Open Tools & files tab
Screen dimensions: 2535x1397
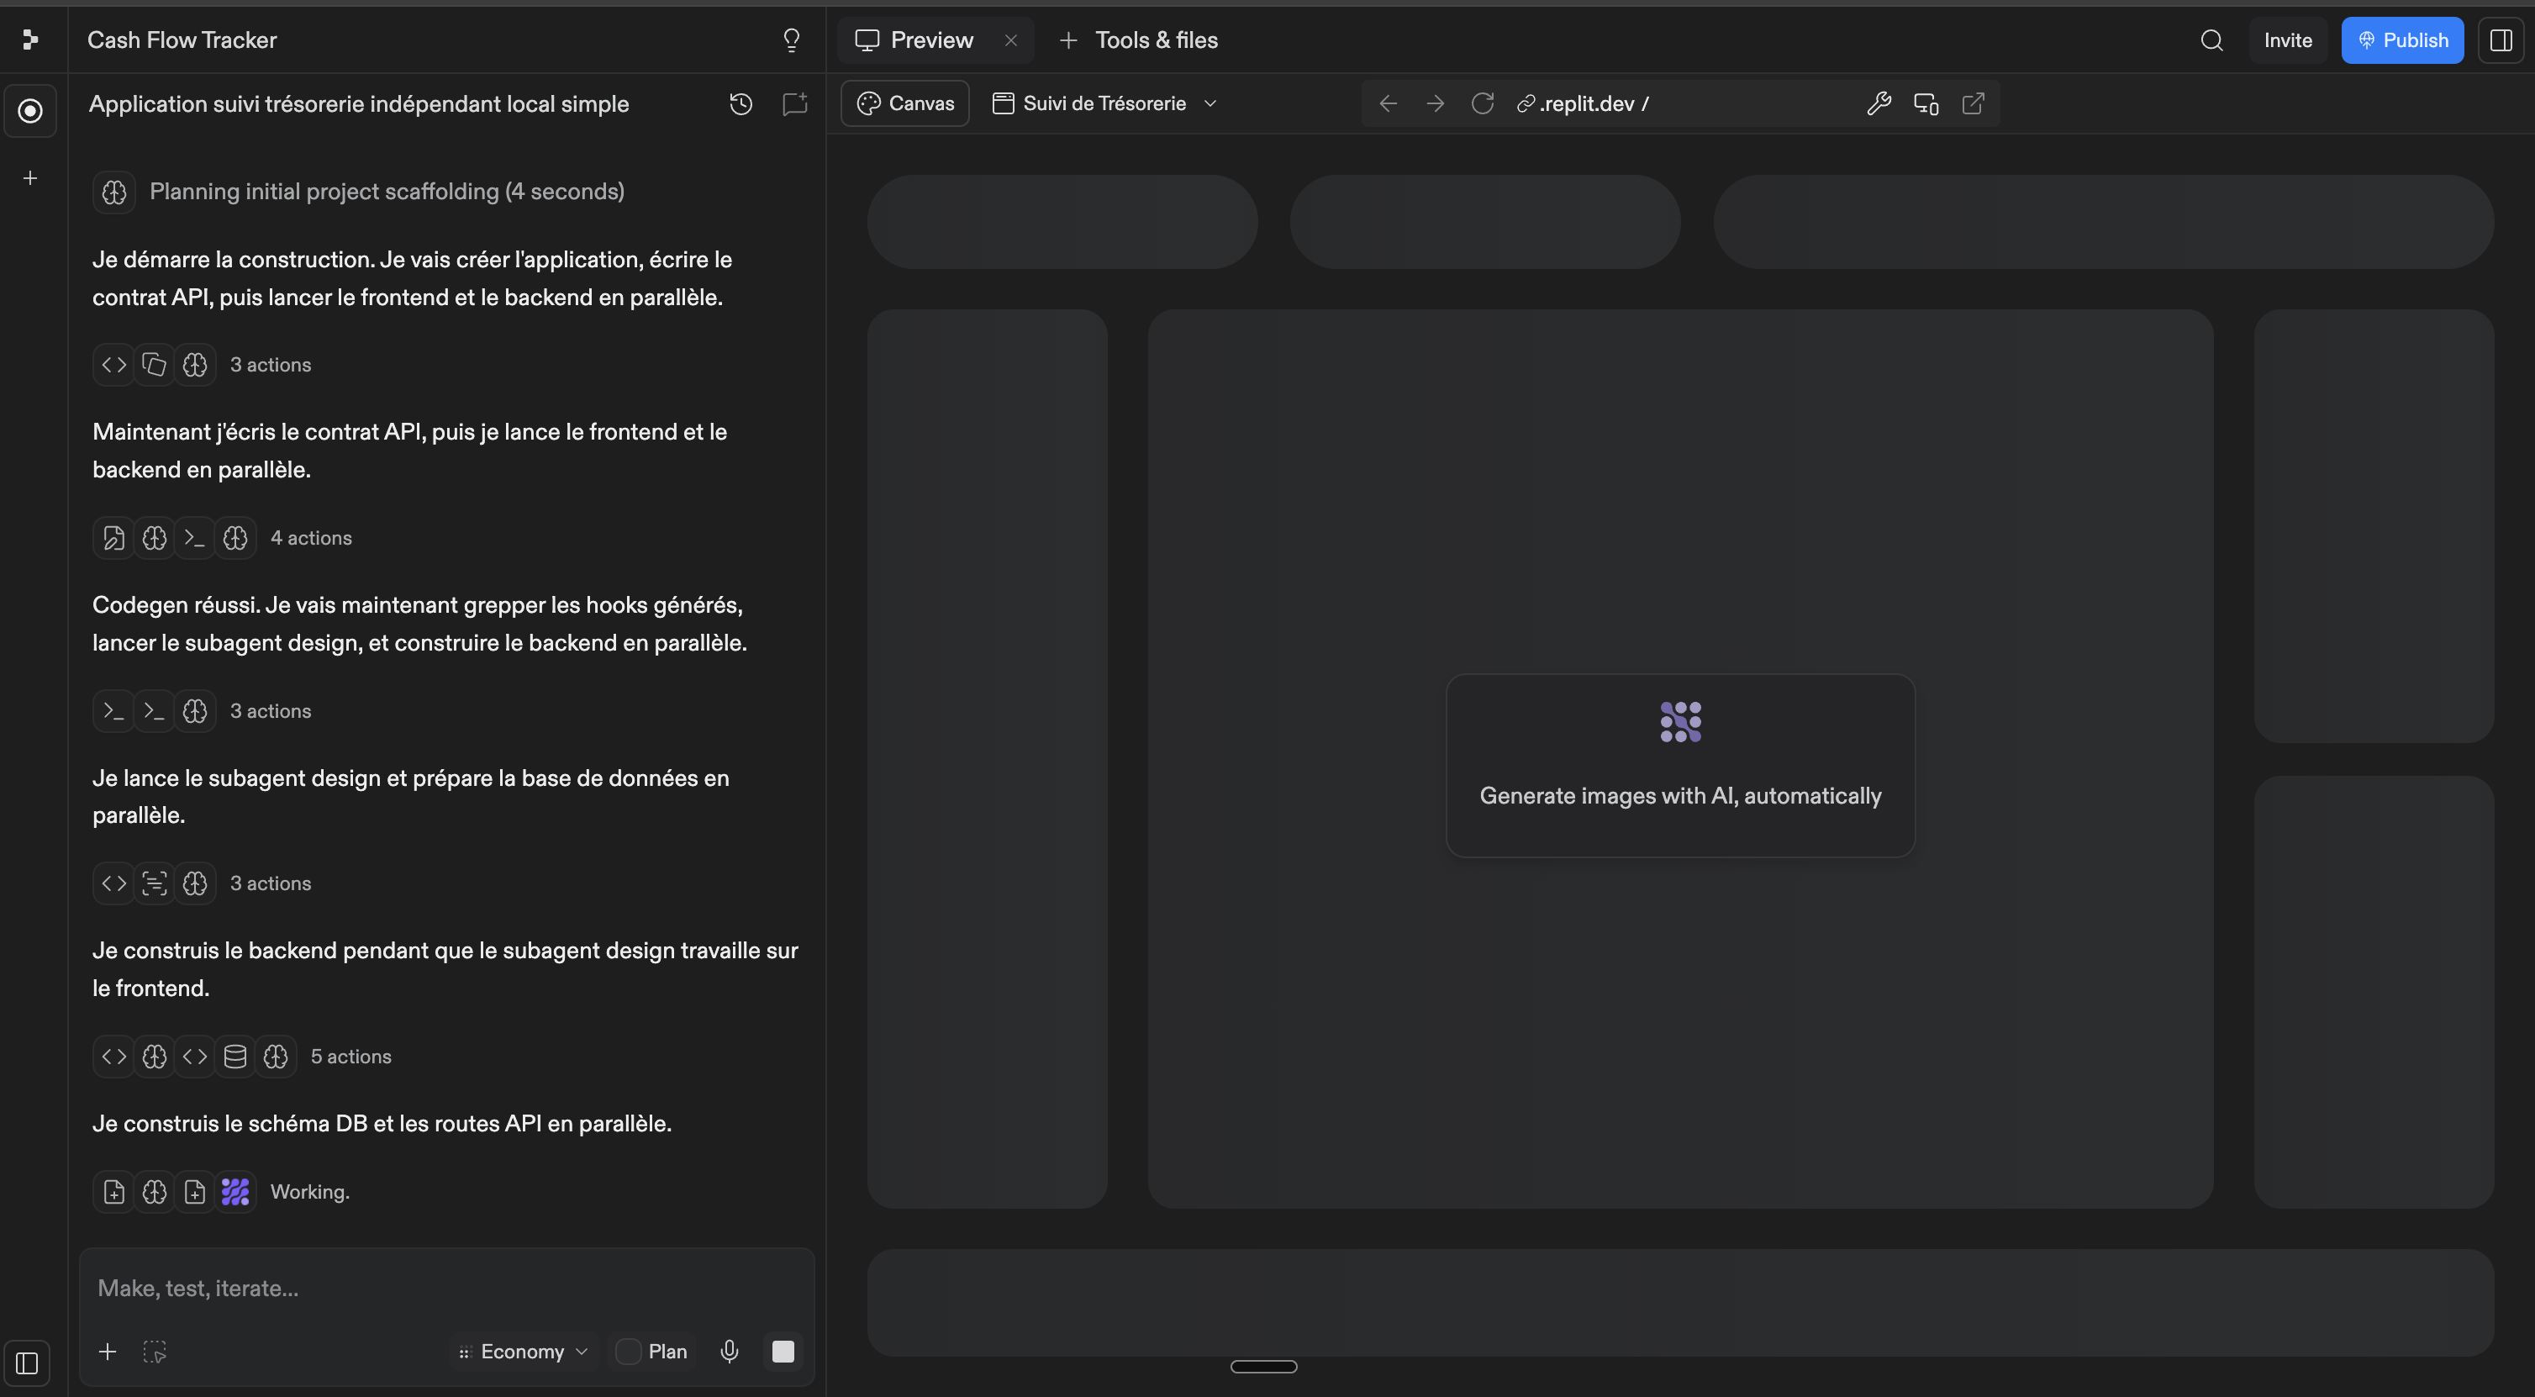click(x=1139, y=40)
